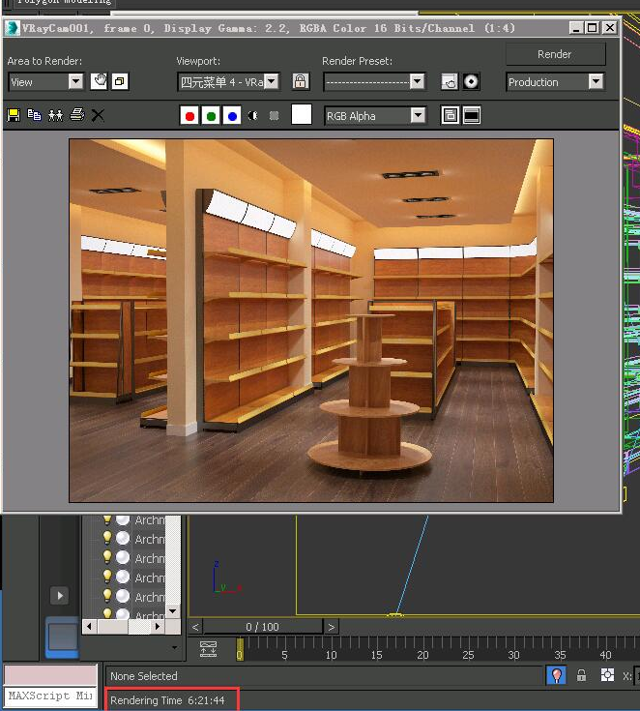Click the Save Image disk icon
This screenshot has height=711, width=640.
tap(14, 115)
